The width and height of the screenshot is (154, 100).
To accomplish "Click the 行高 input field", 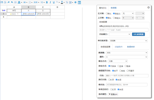I will 127,76.
